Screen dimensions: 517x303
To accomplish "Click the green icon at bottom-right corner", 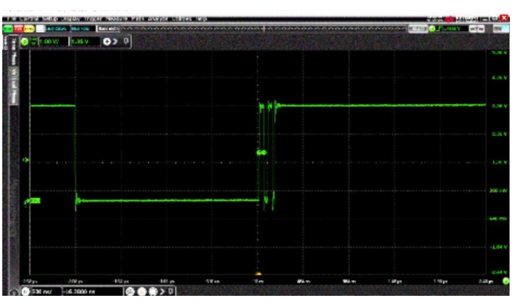I will click(x=506, y=281).
